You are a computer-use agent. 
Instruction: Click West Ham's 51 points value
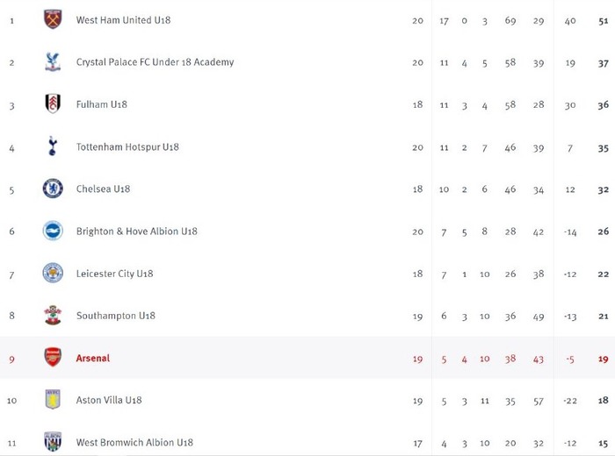point(604,21)
